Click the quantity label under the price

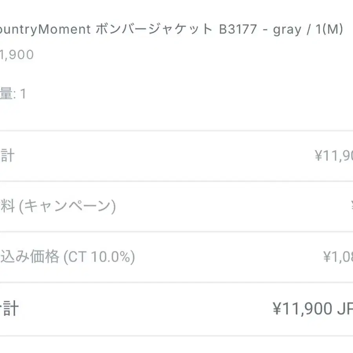(x=6, y=94)
